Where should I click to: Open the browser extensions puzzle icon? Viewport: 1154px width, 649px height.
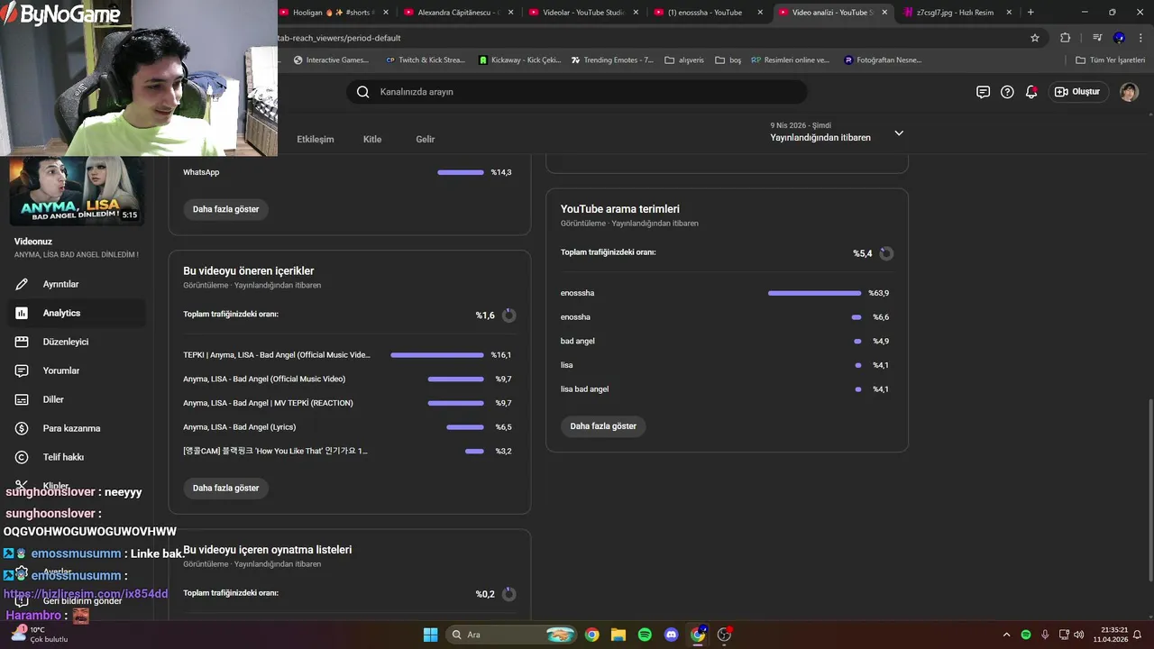point(1065,38)
